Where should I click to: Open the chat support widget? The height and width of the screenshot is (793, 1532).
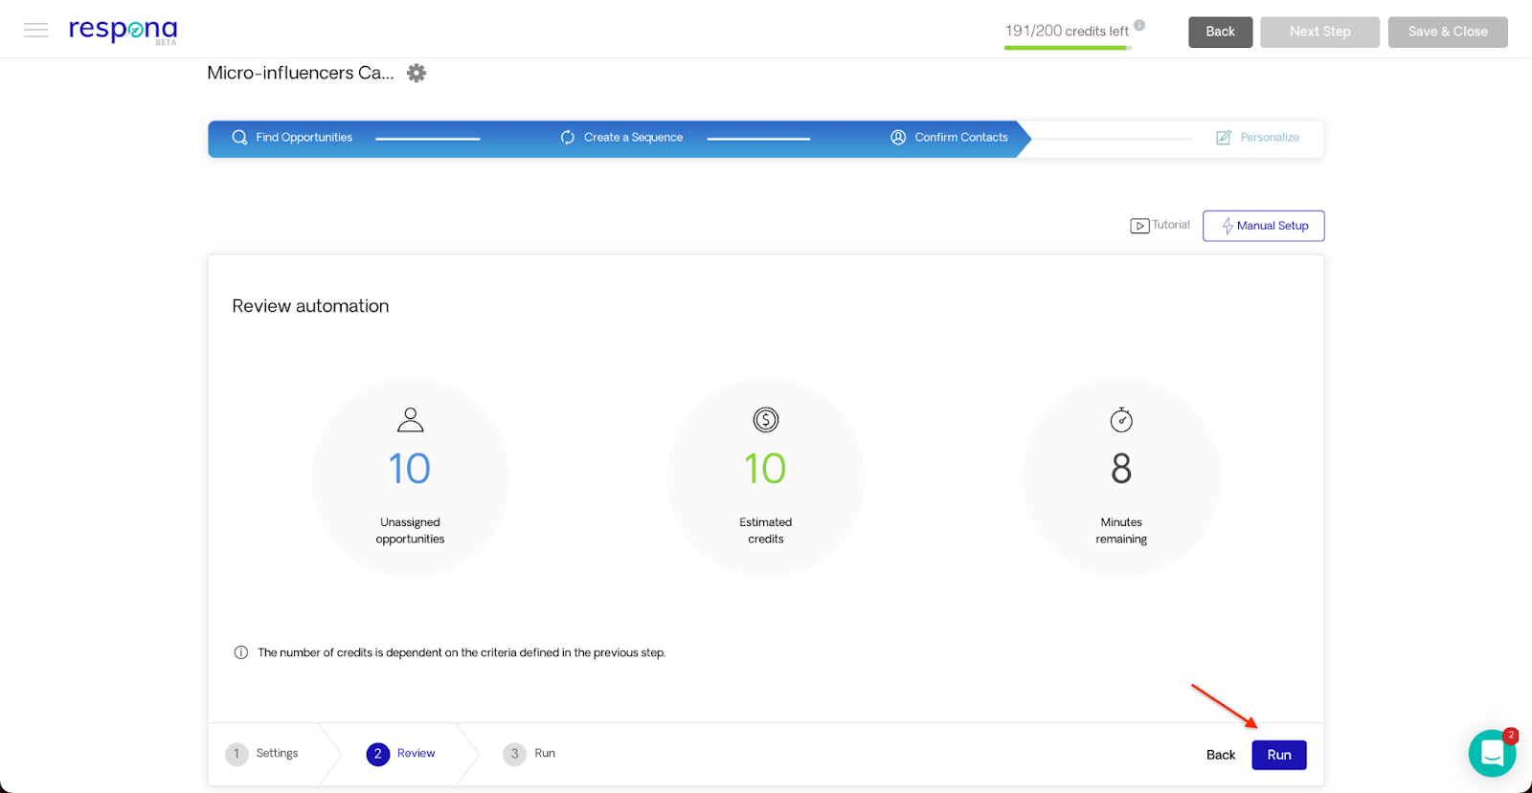(x=1492, y=753)
